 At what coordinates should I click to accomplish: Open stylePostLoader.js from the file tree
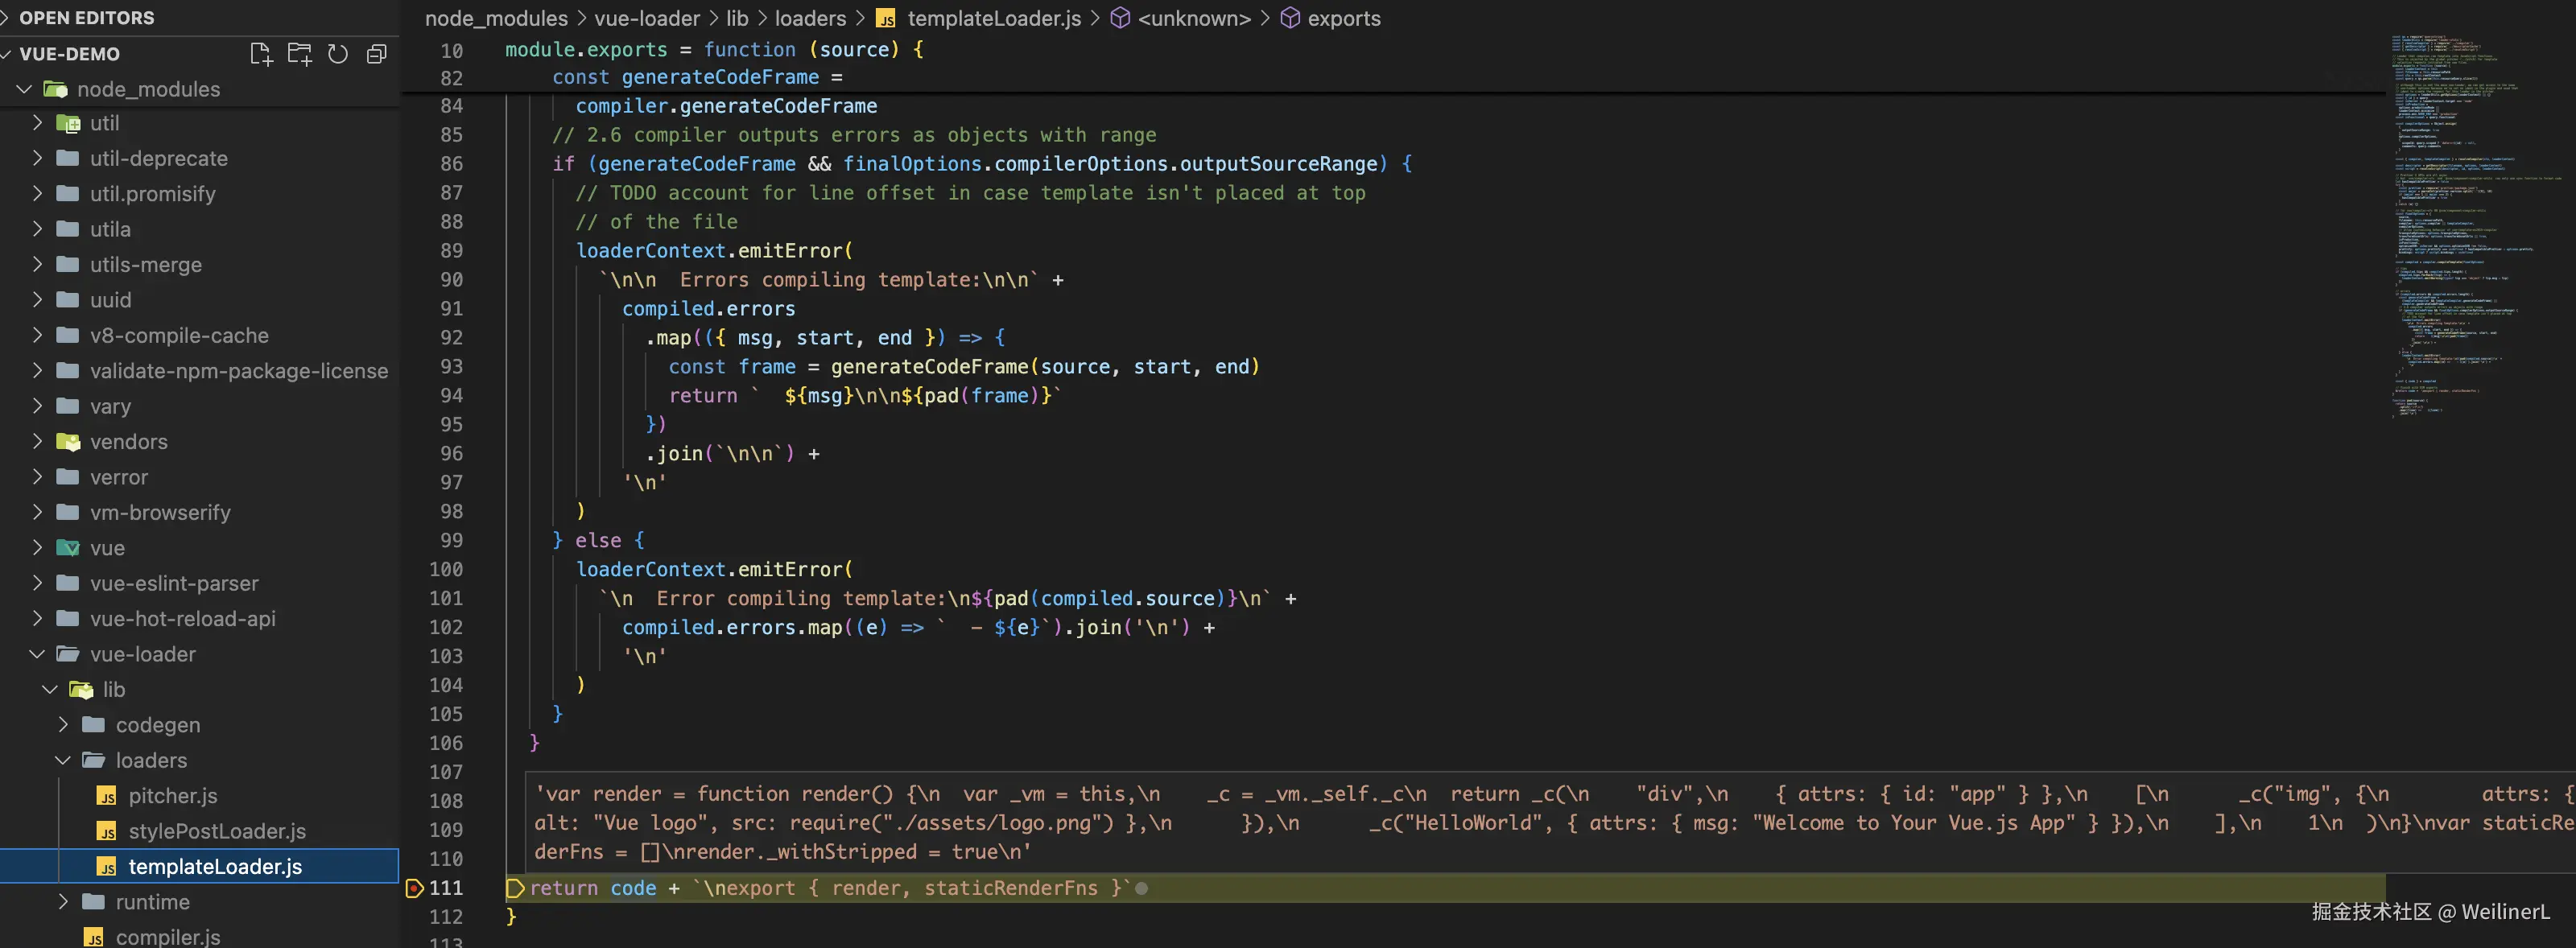coord(216,831)
